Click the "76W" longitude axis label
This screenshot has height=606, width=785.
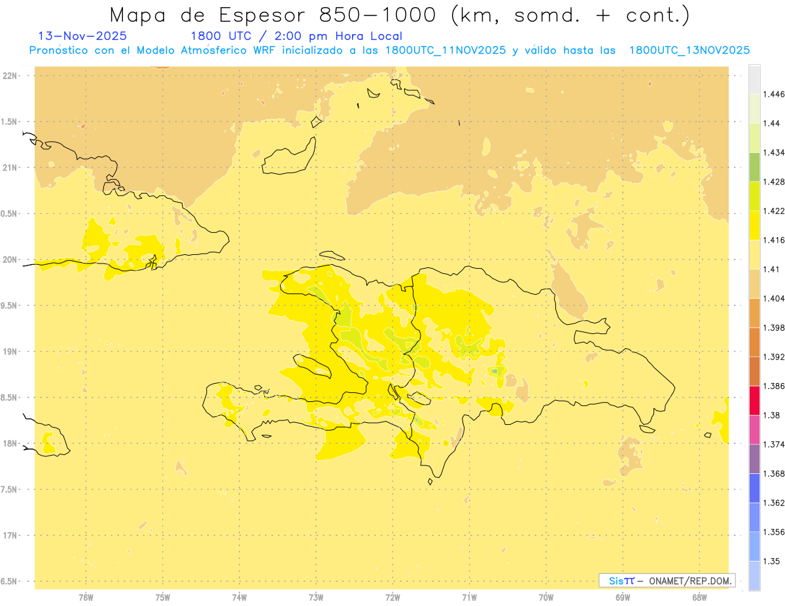(x=86, y=598)
